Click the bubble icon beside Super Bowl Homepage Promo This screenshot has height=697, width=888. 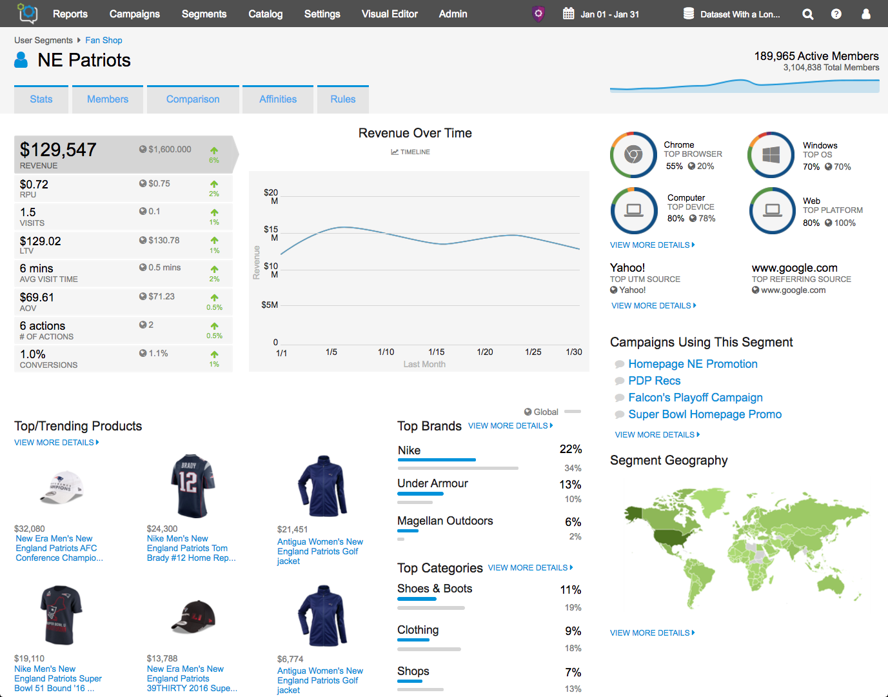[x=620, y=415]
